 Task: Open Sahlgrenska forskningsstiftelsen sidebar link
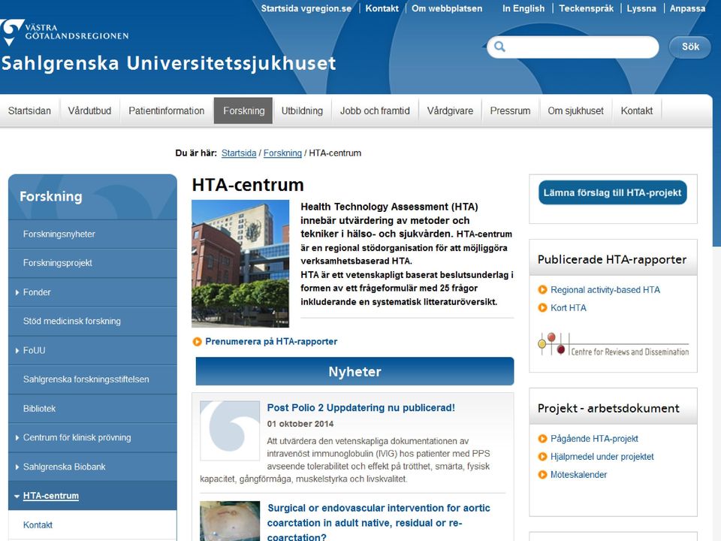(x=92, y=379)
